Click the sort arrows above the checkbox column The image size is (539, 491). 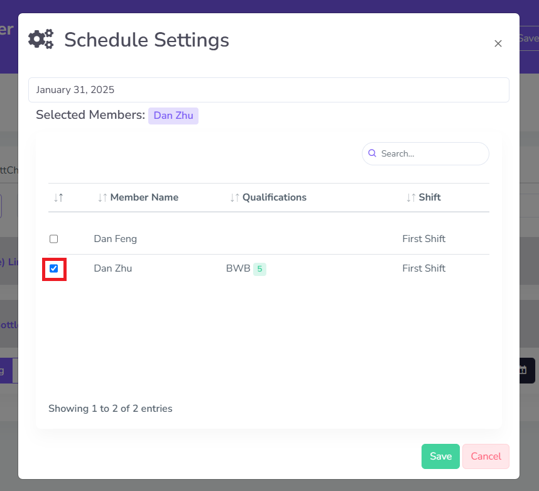(58, 197)
